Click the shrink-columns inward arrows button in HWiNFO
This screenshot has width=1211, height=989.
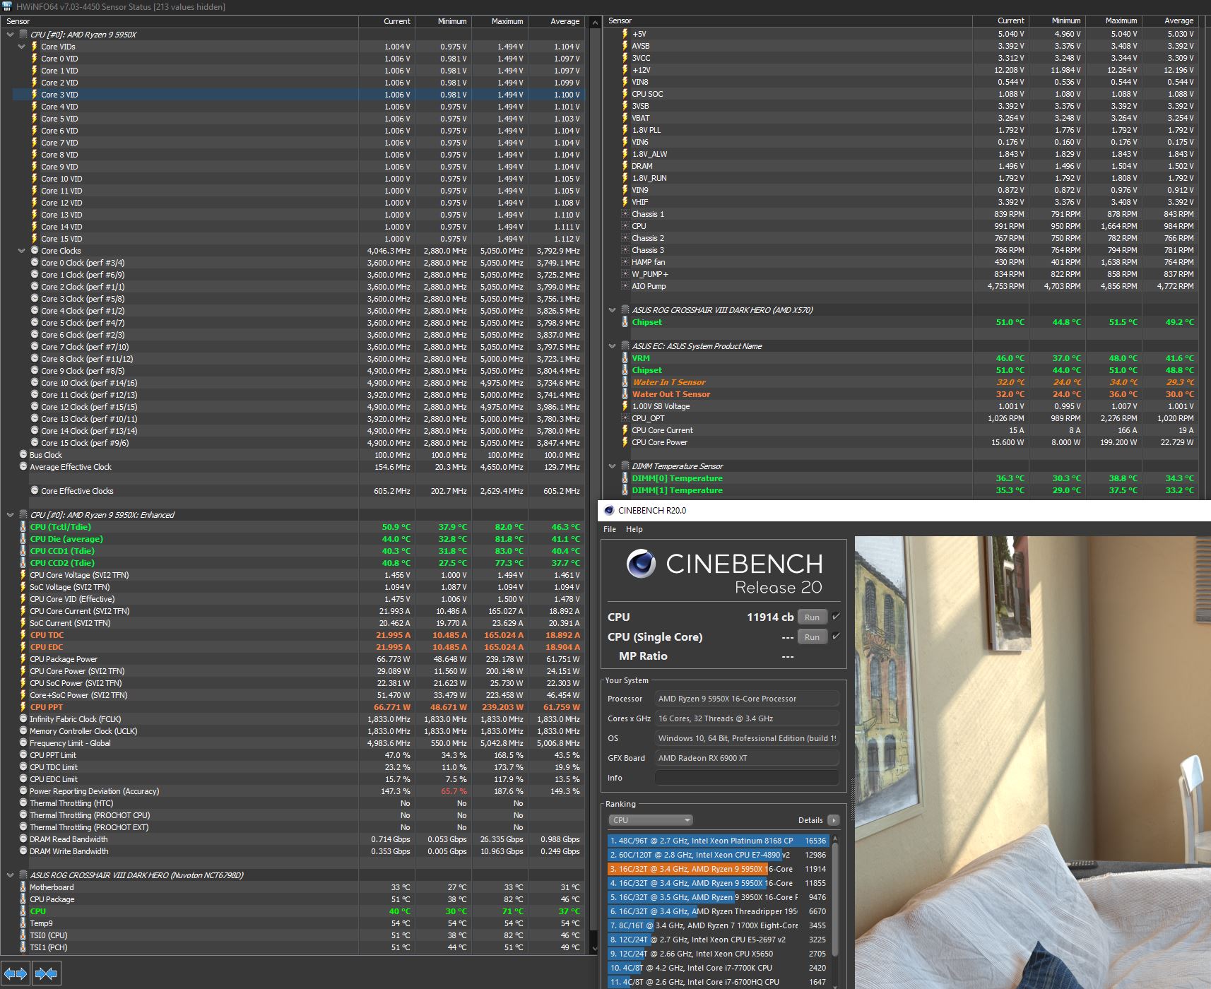pyautogui.click(x=46, y=973)
